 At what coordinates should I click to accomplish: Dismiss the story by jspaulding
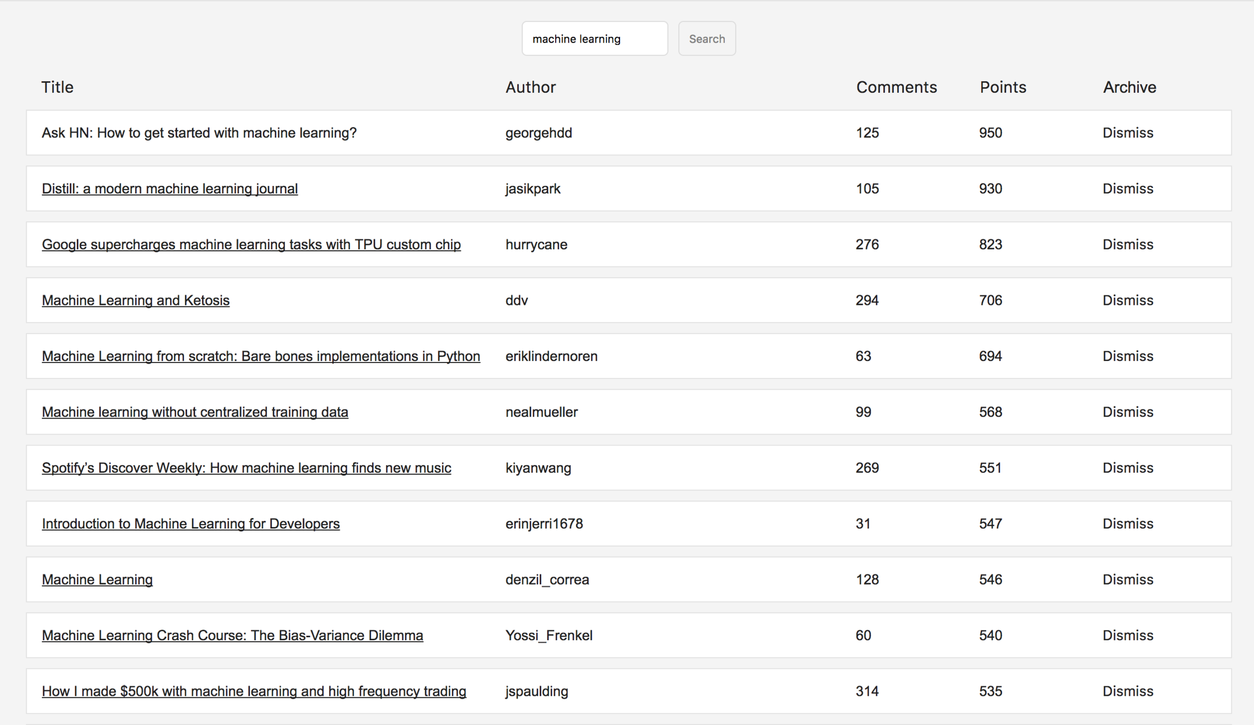tap(1128, 691)
